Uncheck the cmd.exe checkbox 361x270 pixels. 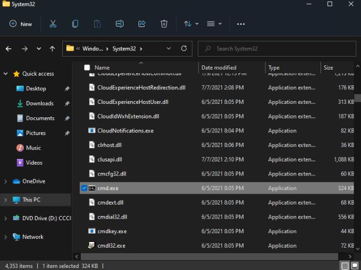click(x=84, y=188)
